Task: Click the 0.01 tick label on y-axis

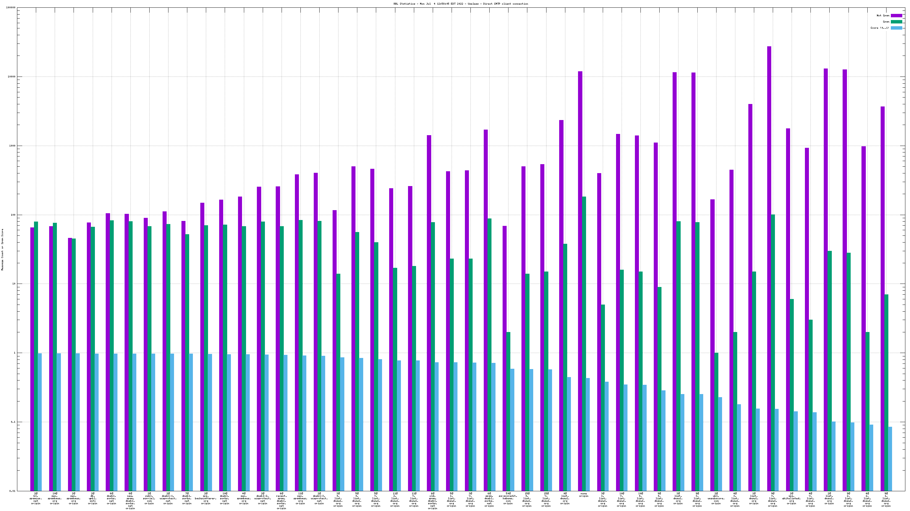Action: [x=12, y=491]
